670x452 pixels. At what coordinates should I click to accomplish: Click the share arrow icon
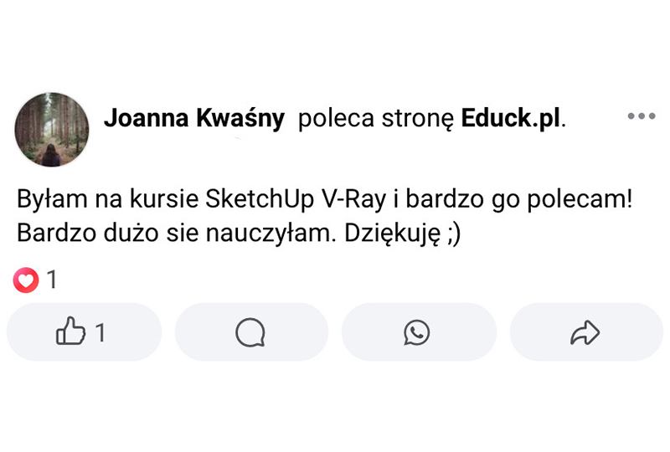[x=585, y=333]
